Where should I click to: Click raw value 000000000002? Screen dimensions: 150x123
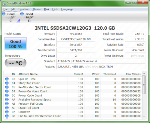click(x=131, y=112)
